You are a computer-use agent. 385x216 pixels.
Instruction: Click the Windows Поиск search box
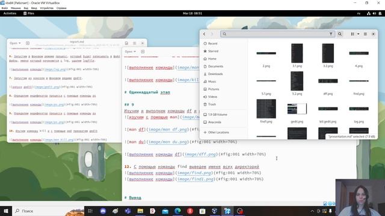point(48,211)
